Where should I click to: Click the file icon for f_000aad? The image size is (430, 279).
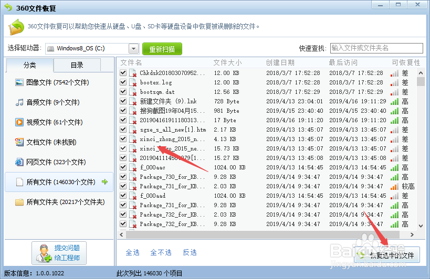133,196
